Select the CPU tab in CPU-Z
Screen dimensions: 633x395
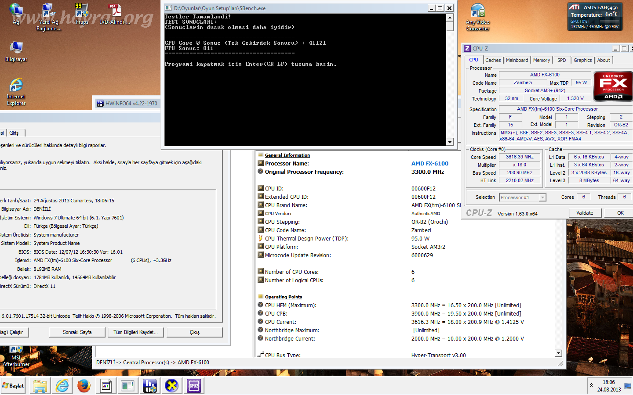[x=473, y=60]
